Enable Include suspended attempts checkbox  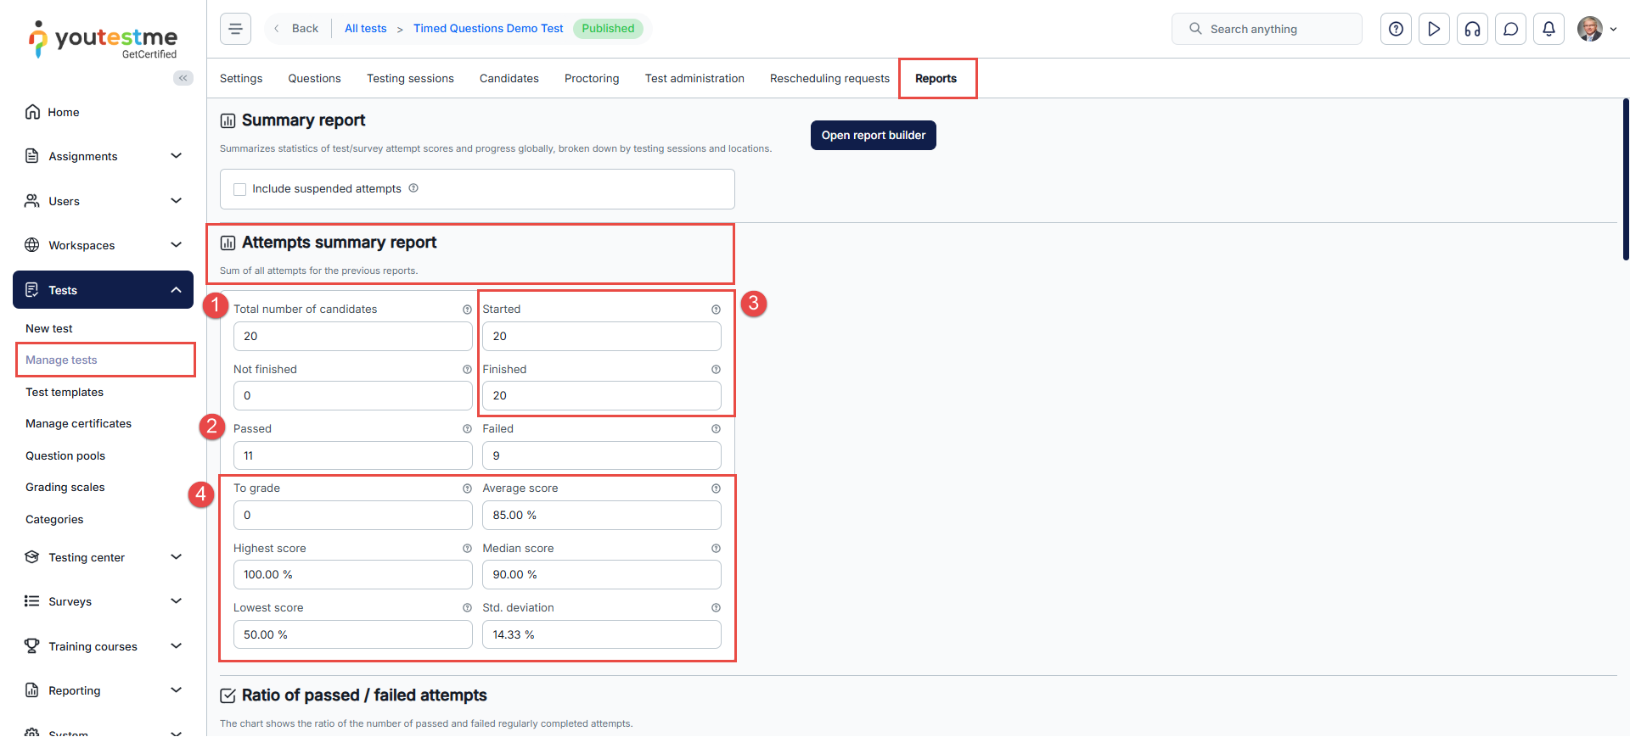point(240,189)
